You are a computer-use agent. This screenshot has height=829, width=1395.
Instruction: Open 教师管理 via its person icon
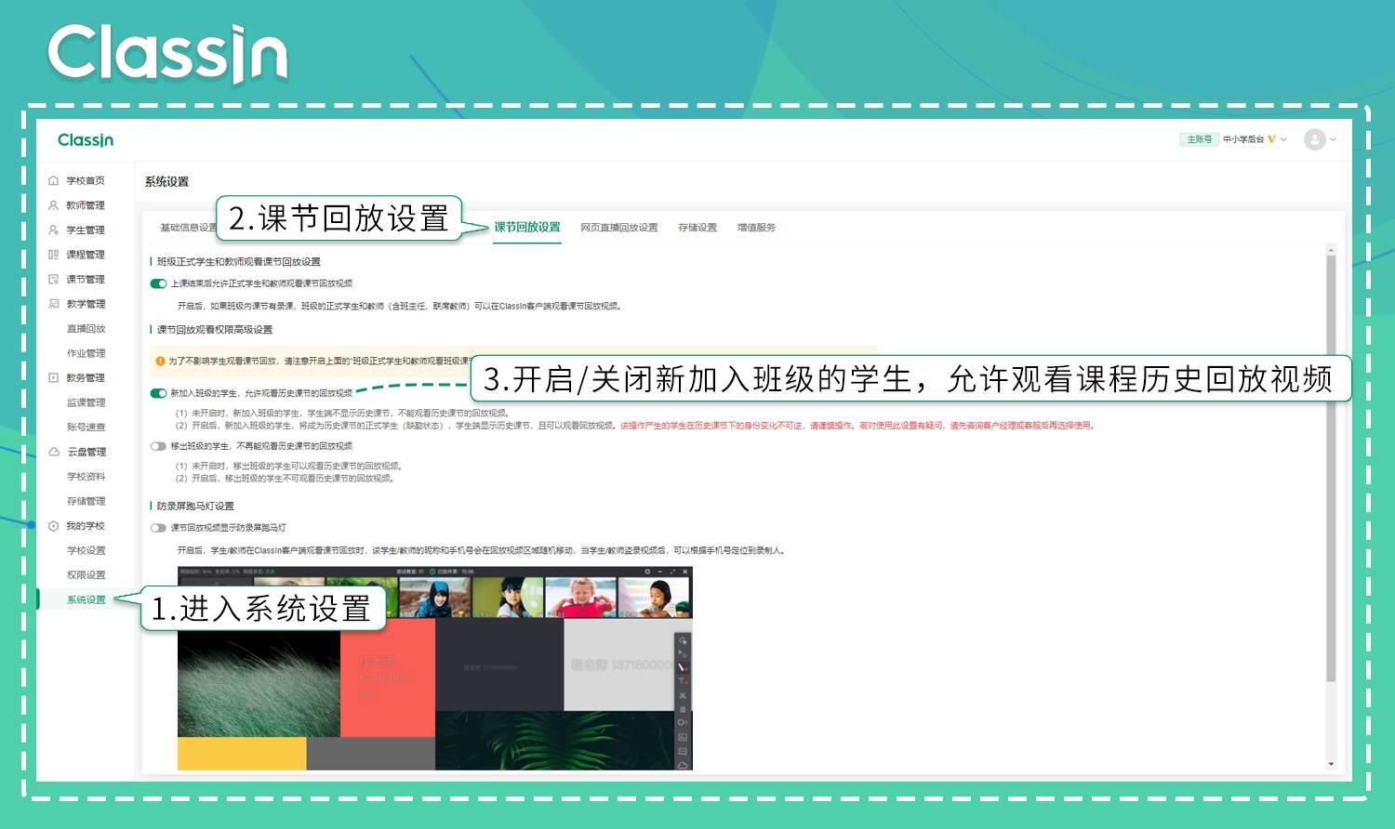coord(53,205)
